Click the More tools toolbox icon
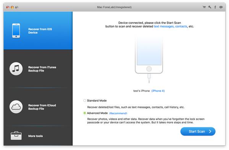The height and width of the screenshot is (150, 229). tap(16, 135)
